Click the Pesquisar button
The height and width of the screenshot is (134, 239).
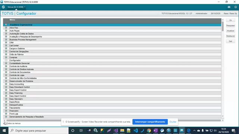click(230, 26)
